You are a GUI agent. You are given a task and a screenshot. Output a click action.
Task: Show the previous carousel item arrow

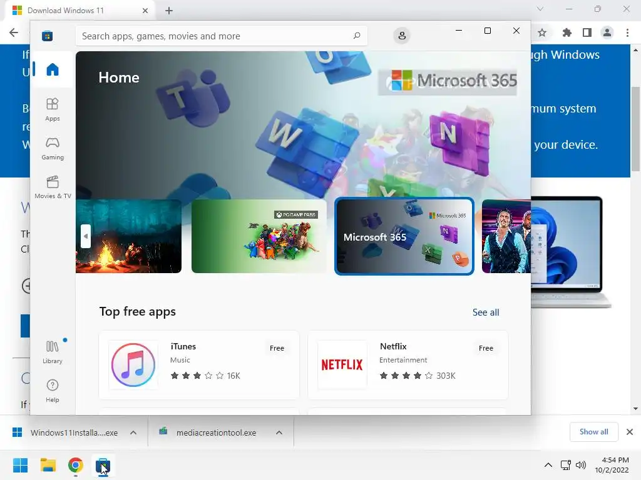point(85,236)
